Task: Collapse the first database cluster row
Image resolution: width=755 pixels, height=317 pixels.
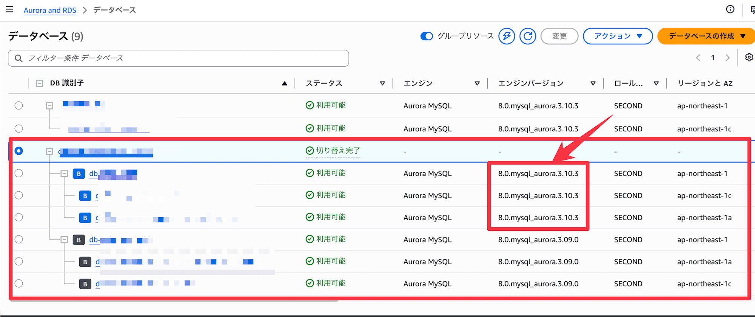Action: pos(49,106)
